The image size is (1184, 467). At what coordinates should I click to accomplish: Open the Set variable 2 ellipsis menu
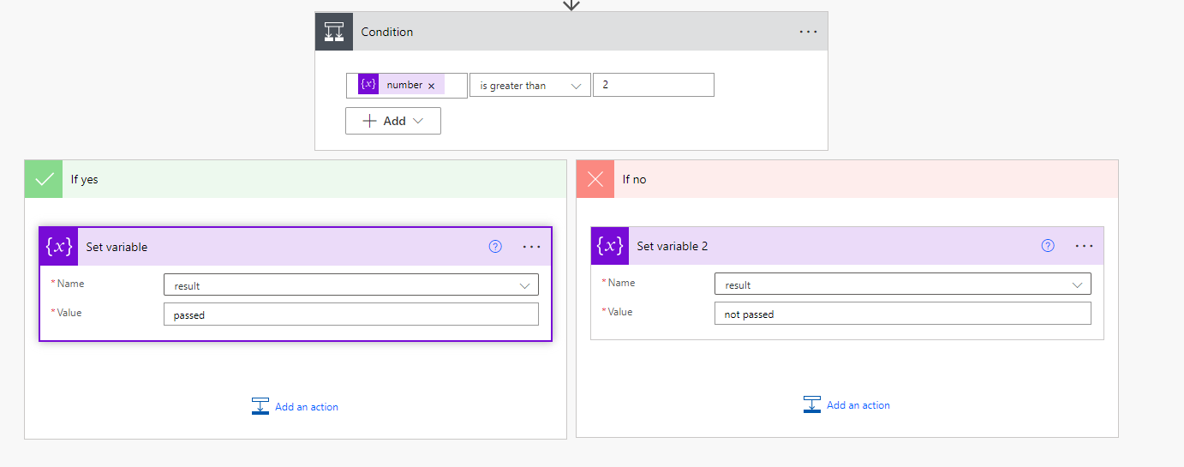click(x=1084, y=246)
